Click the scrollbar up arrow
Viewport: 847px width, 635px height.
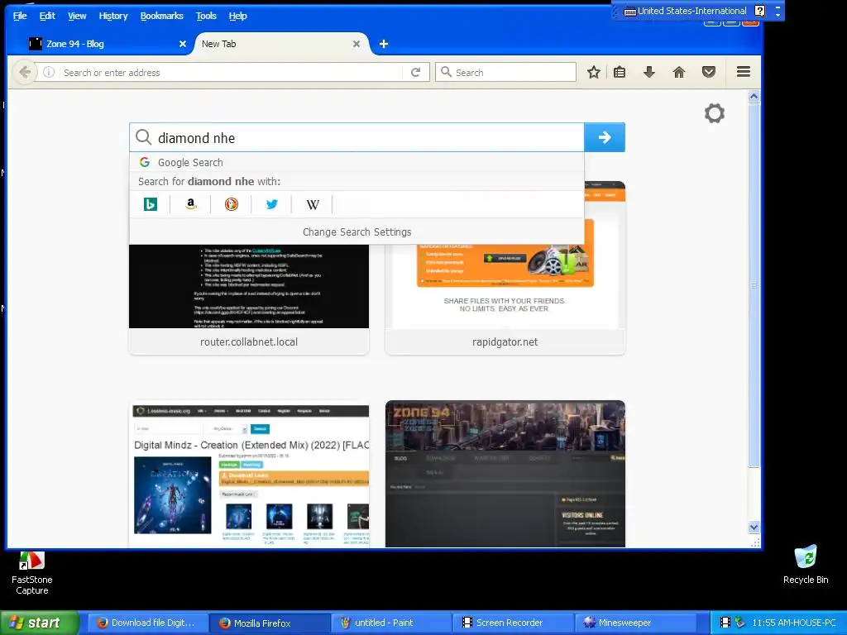point(754,97)
